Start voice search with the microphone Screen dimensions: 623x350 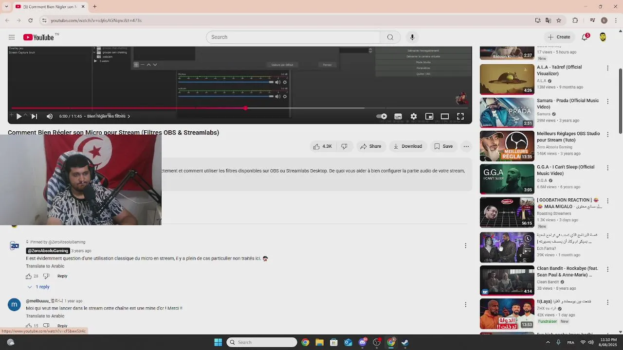(x=412, y=37)
